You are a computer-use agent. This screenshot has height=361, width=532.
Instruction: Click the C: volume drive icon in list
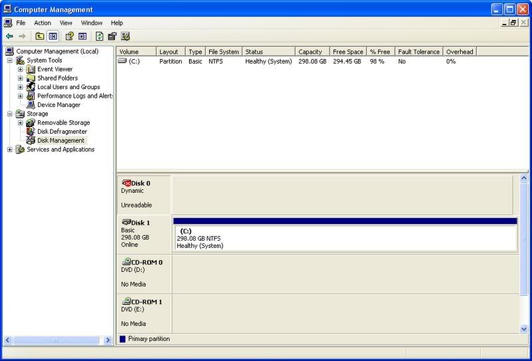[x=122, y=61]
